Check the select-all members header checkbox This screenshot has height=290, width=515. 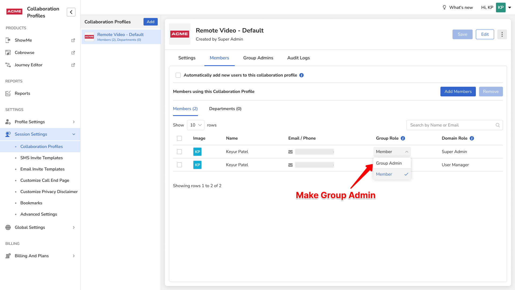click(179, 138)
